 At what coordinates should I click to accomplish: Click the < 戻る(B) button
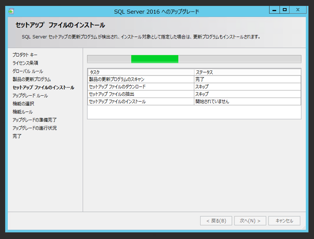pyautogui.click(x=216, y=221)
